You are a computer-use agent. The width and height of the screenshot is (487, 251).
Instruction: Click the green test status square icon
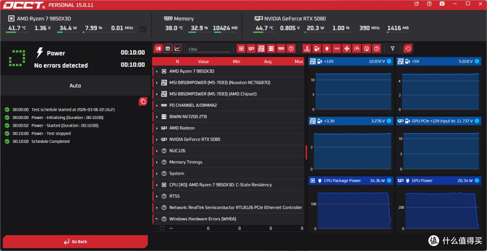pyautogui.click(x=17, y=58)
